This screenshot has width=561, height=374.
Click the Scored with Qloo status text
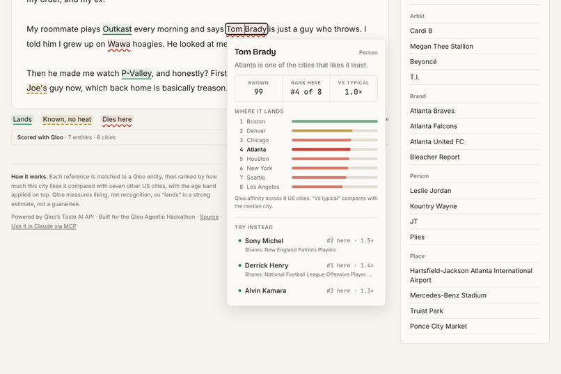click(66, 137)
